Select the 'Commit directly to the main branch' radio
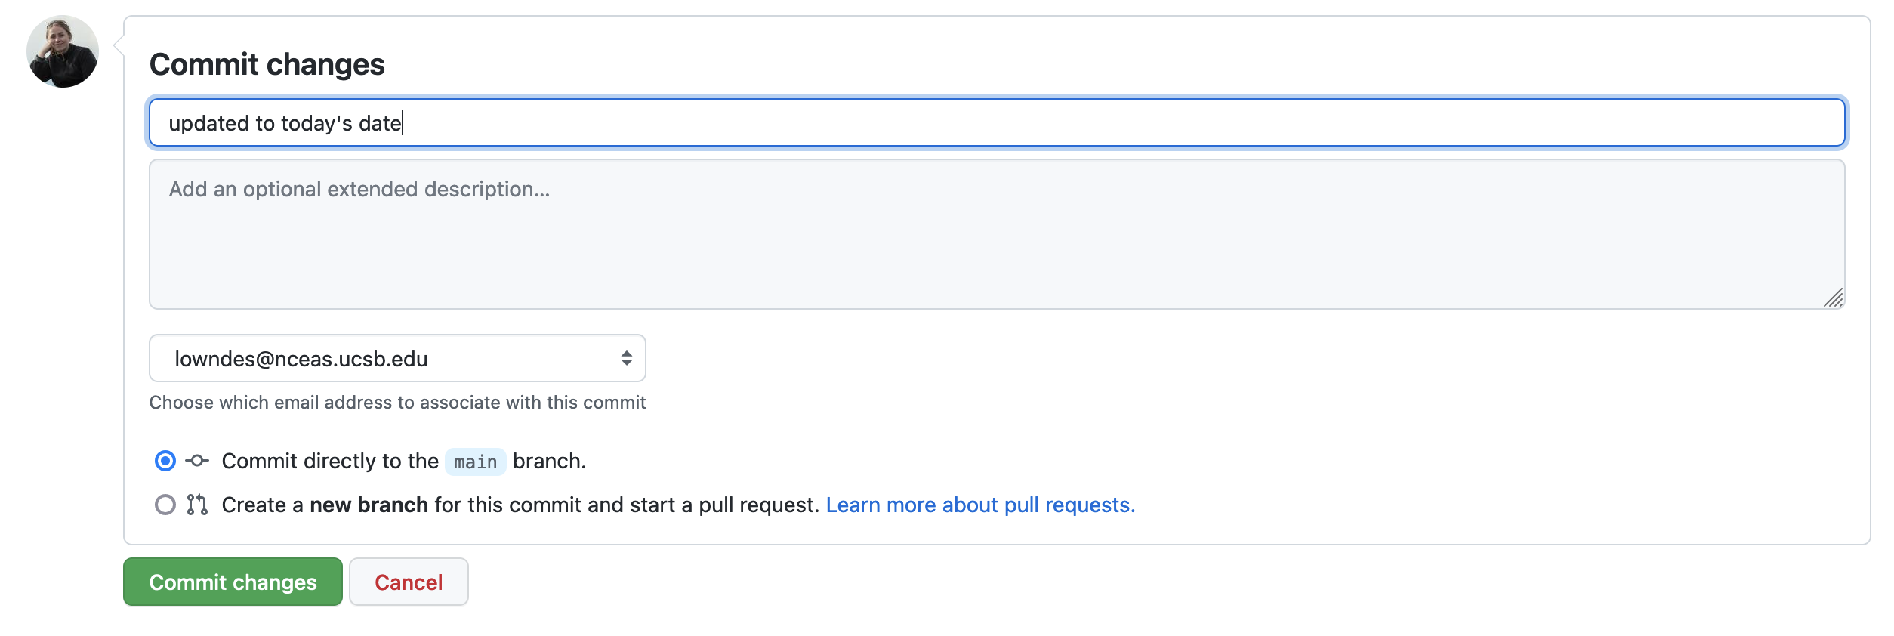The width and height of the screenshot is (1894, 636). (x=165, y=461)
